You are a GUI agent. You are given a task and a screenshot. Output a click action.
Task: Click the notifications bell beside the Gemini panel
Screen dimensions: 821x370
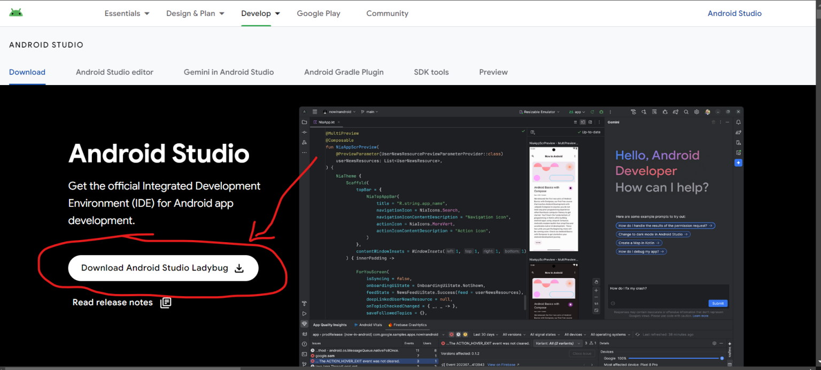[737, 122]
